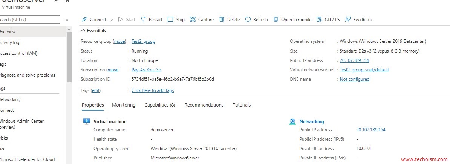Image resolution: width=450 pixels, height=164 pixels.
Task: Switch to the Tutorials tab
Action: coord(242,105)
